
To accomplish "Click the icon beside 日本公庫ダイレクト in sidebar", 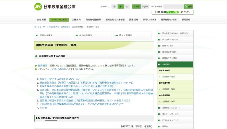I will (x=159, y=40).
